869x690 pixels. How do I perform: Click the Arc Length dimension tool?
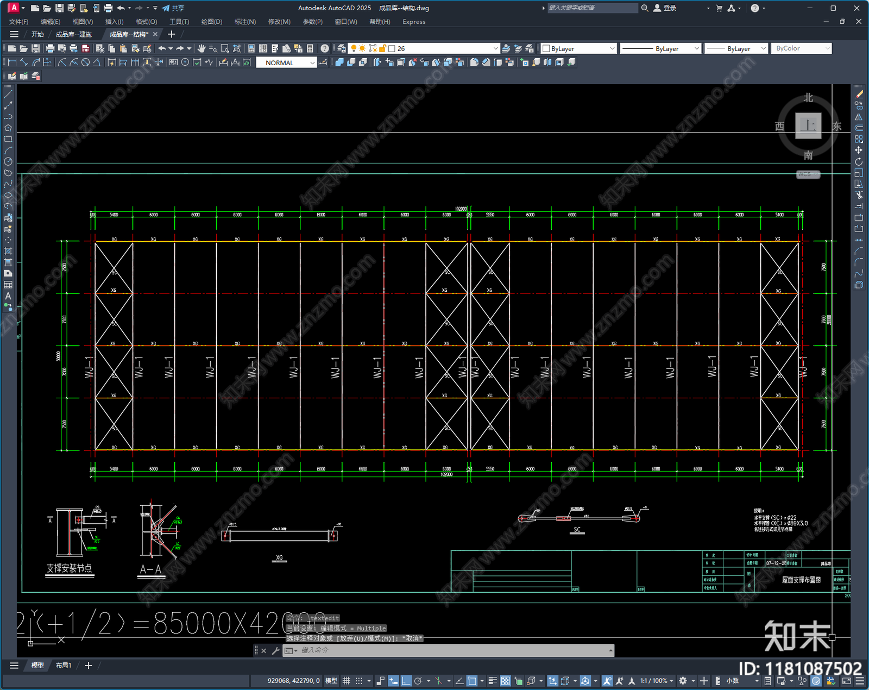tap(36, 62)
